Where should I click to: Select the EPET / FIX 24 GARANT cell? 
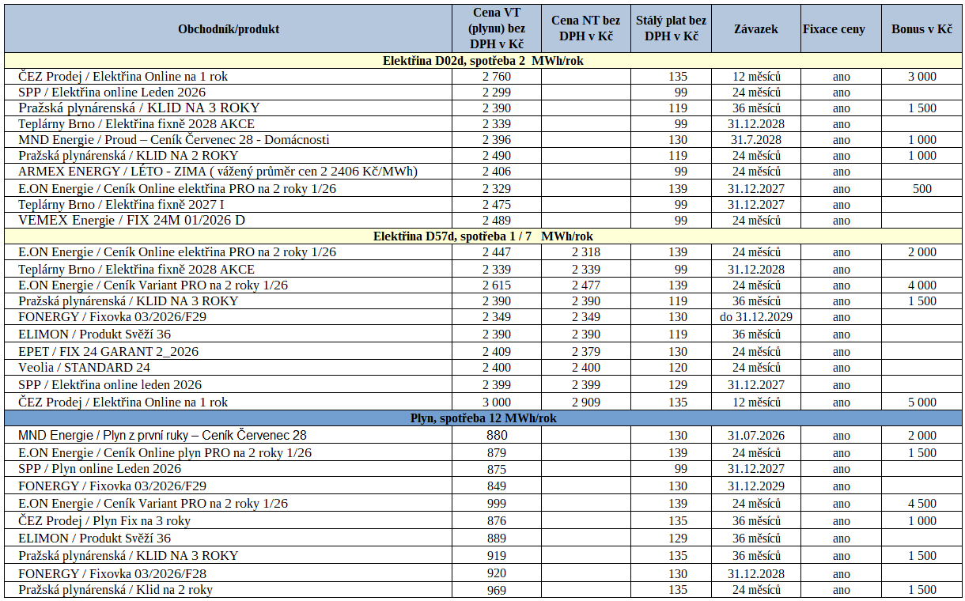coord(108,351)
